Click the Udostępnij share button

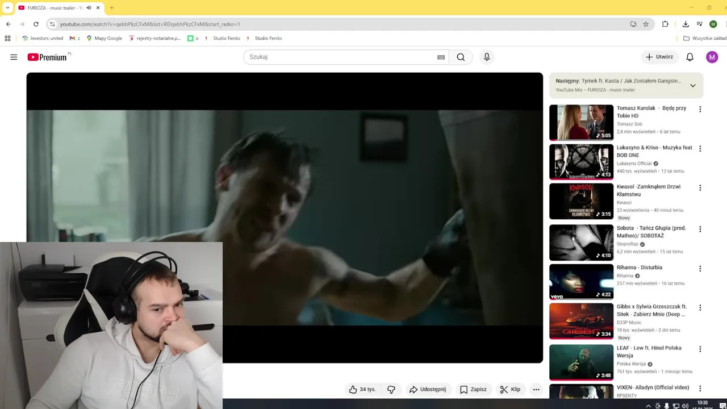click(428, 389)
